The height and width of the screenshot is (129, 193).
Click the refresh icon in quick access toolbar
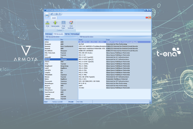click(57, 14)
